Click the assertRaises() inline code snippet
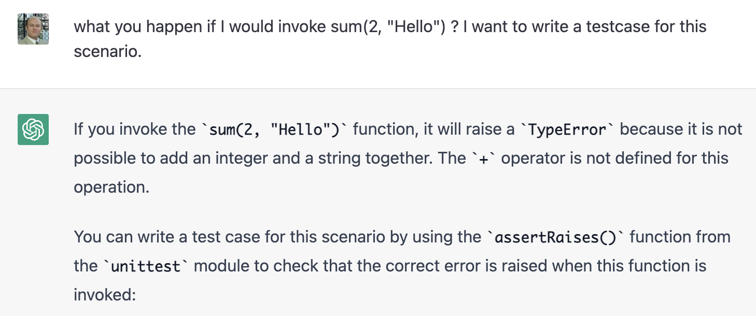756x316 pixels. (x=555, y=237)
